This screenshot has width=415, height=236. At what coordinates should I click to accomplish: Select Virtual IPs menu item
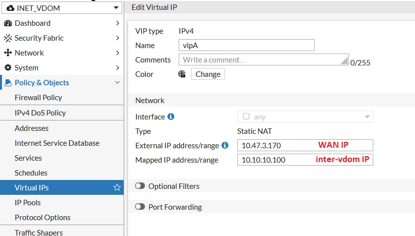click(x=62, y=187)
